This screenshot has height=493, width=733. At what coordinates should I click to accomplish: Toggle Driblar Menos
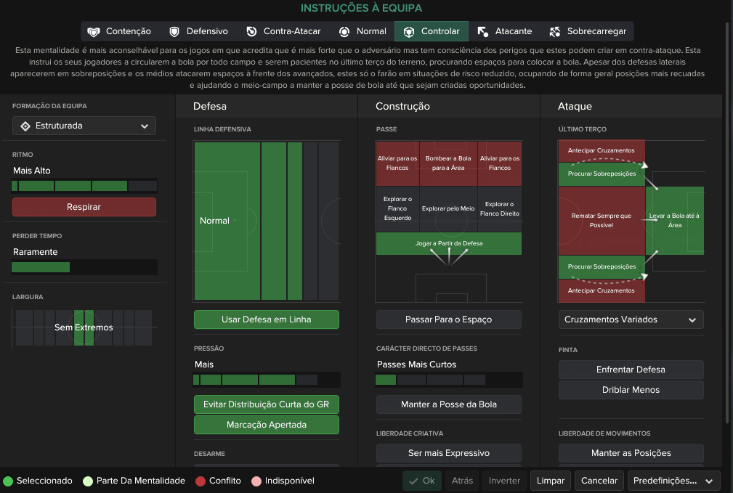[x=631, y=390]
